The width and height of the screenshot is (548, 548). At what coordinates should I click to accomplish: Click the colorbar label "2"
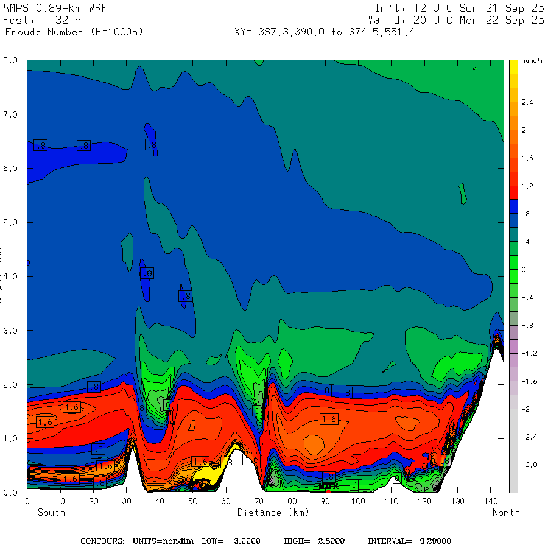(x=524, y=130)
